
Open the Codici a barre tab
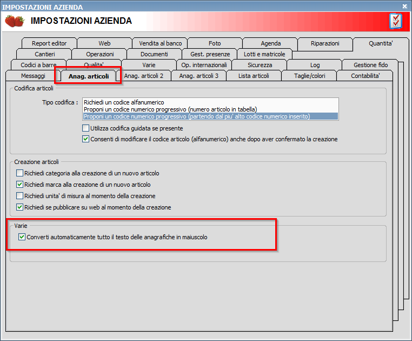38,65
